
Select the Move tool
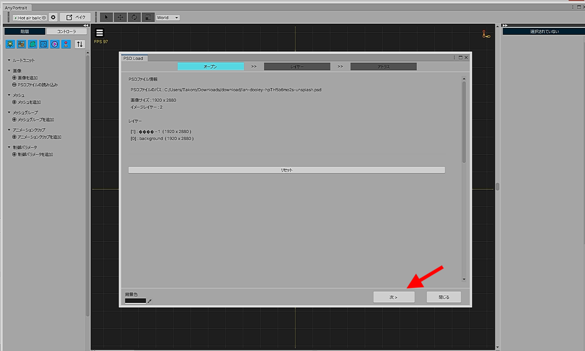coord(120,18)
